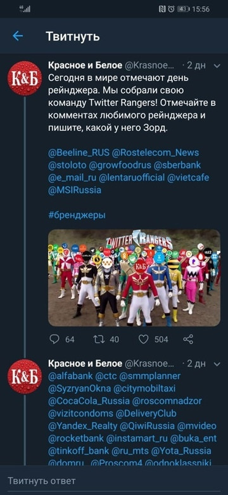Screen dimensions: 228x495
Task: Expand first tweet's chevron menu
Action: pyautogui.click(x=217, y=66)
